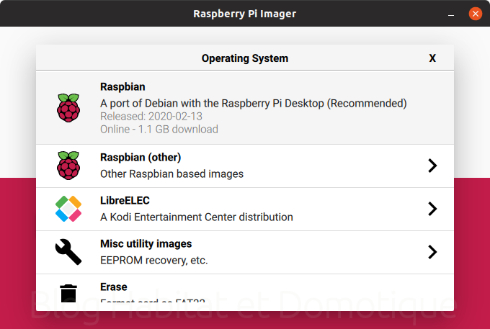Viewport: 490px width, 329px height.
Task: Select the Erase option label
Action: tap(115, 287)
